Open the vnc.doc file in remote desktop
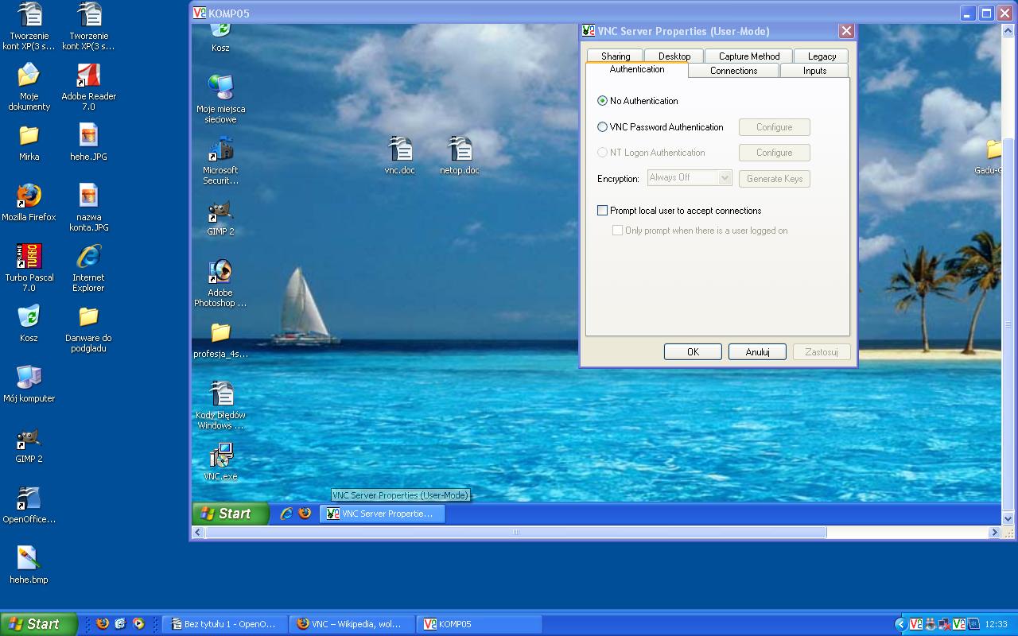 (x=399, y=155)
